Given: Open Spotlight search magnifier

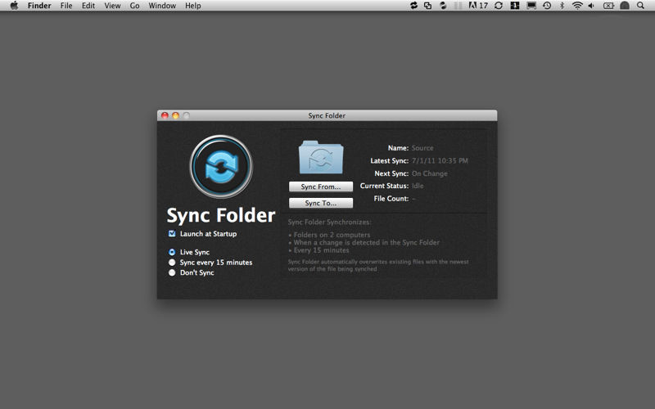Looking at the screenshot, I should (x=640, y=6).
